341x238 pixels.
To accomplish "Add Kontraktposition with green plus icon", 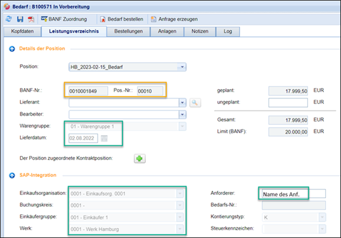I will coord(140,158).
